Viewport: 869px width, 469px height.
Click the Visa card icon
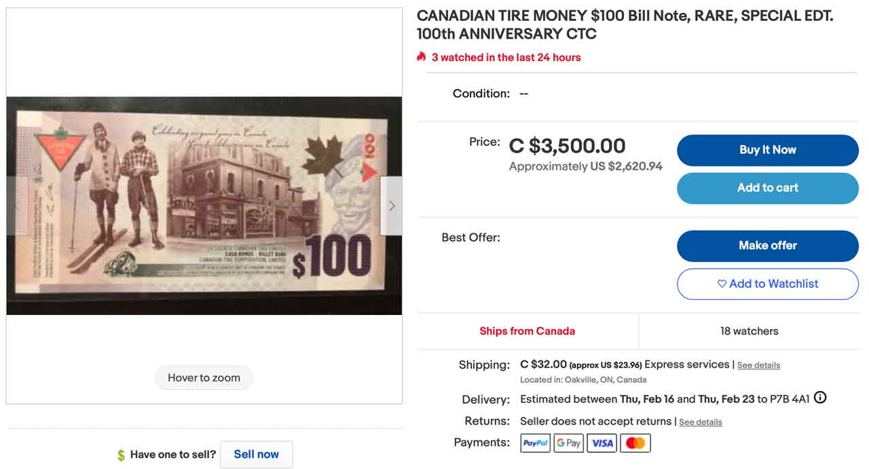pos(602,443)
